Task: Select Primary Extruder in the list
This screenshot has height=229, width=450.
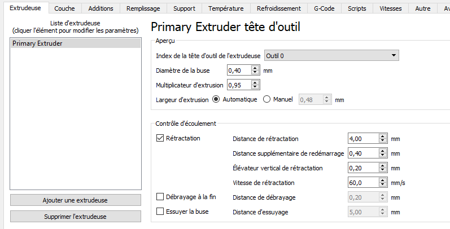Action: point(76,43)
